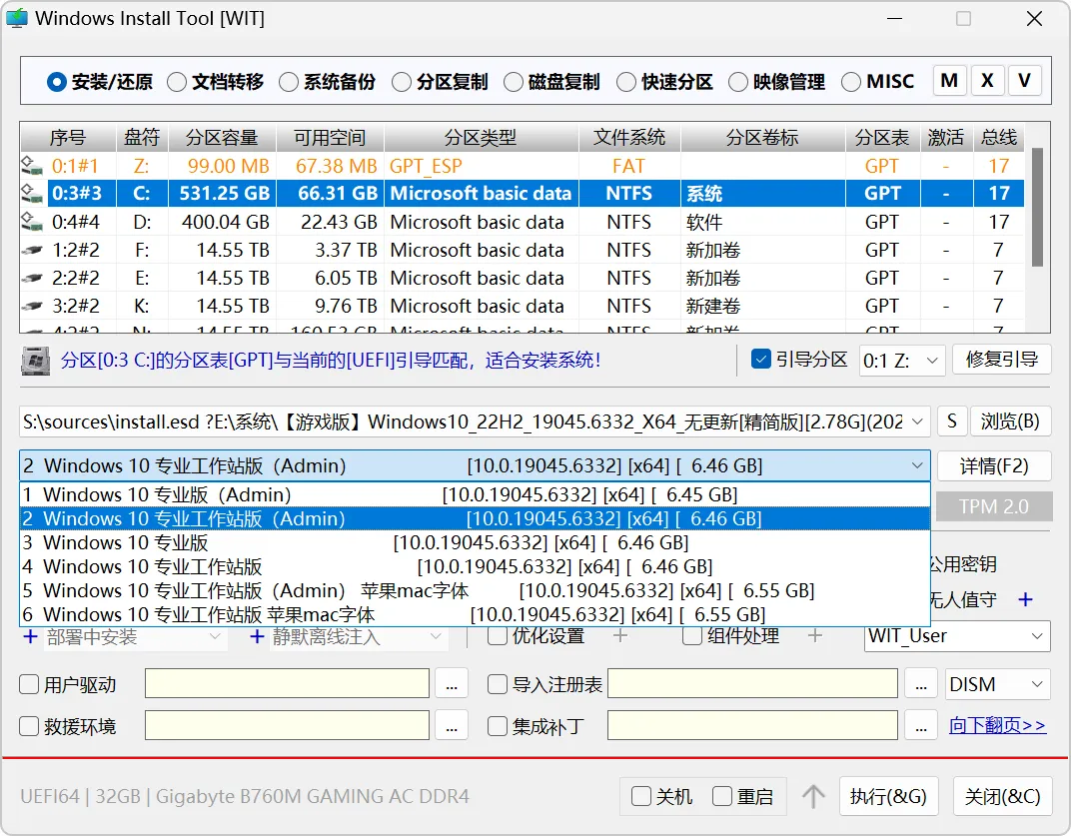Open the WIT_User account dropdown
Screen dimensions: 1071x836
(957, 636)
